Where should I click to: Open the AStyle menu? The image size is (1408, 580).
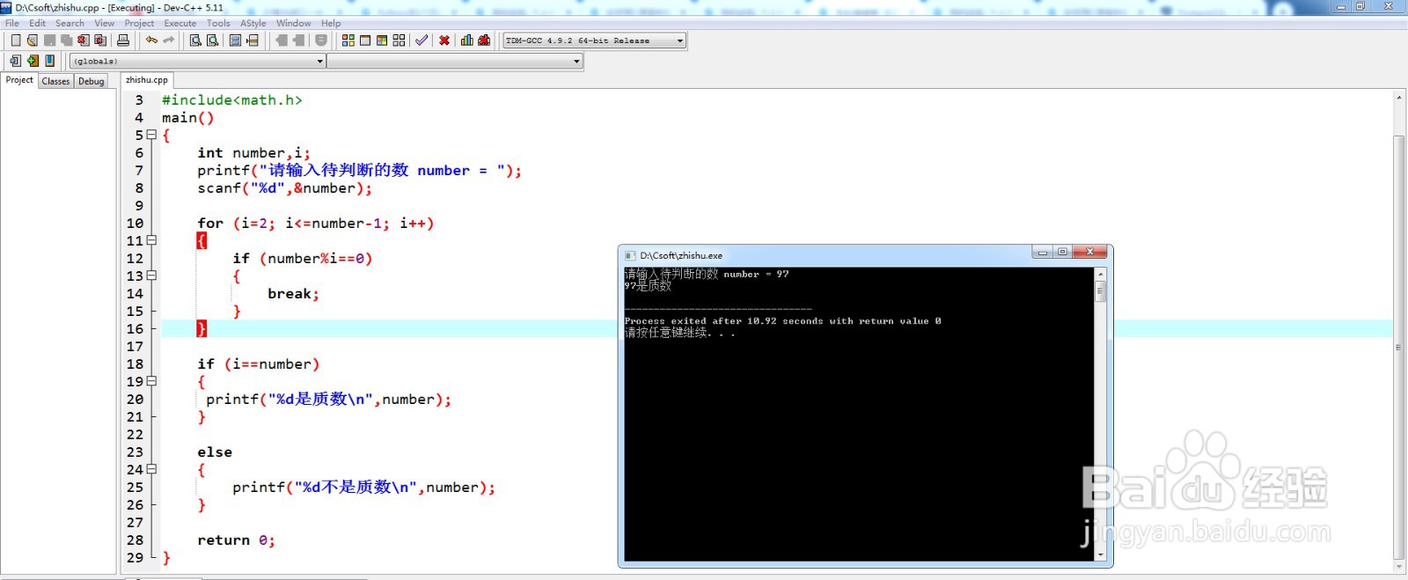253,23
